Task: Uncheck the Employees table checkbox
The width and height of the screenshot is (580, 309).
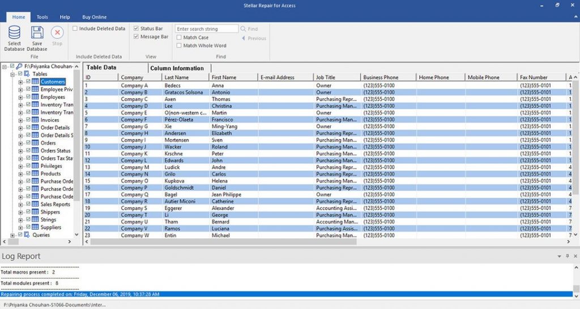Action: (28, 97)
